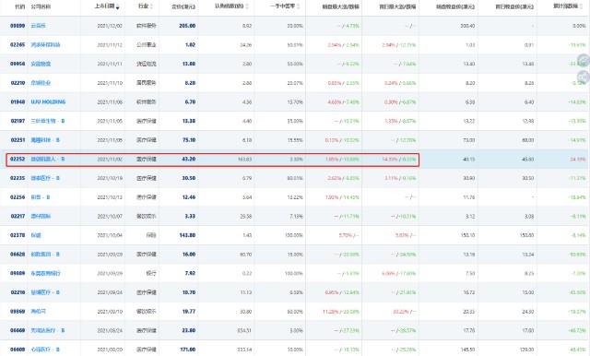Image resolution: width=590 pixels, height=356 pixels.
Task: Open the company name link for code 09956
Action: point(41,64)
